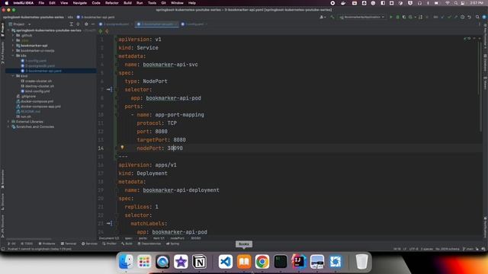The width and height of the screenshot is (488, 274).
Task: Open the Navigate menu
Action: (79, 3)
